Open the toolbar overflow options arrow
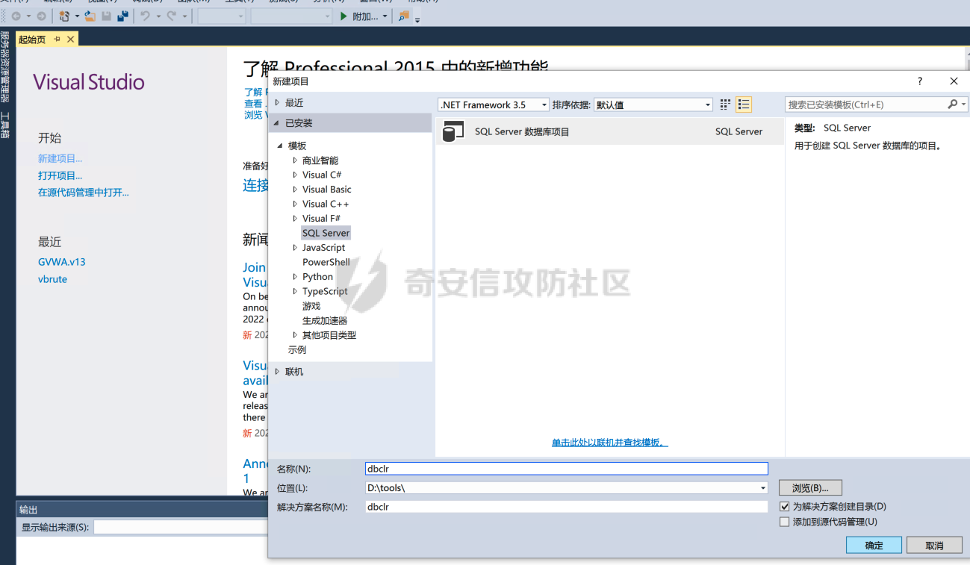 (417, 19)
